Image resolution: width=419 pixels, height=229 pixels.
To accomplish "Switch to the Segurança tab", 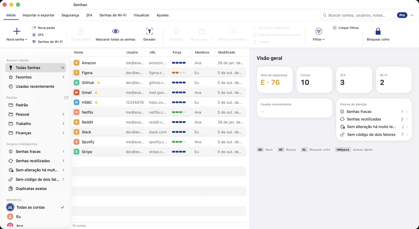I will coord(70,15).
